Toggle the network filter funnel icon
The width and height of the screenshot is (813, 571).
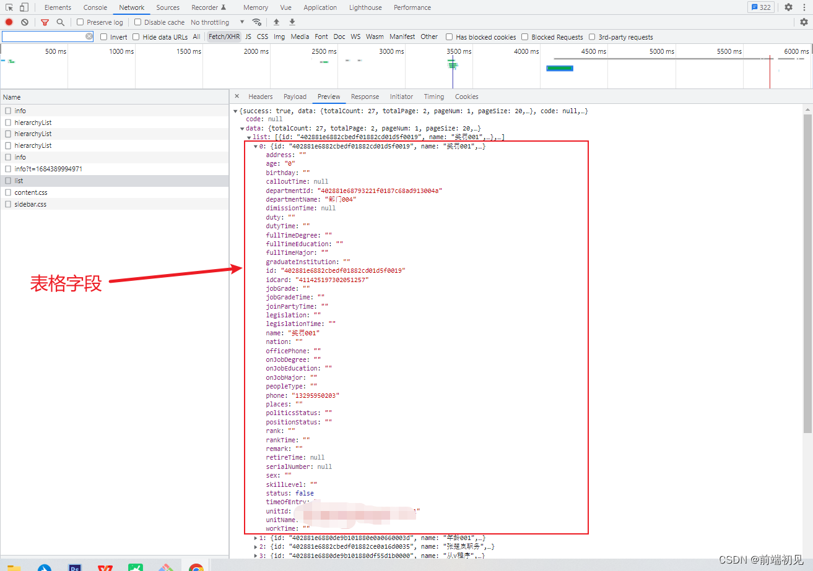[45, 22]
